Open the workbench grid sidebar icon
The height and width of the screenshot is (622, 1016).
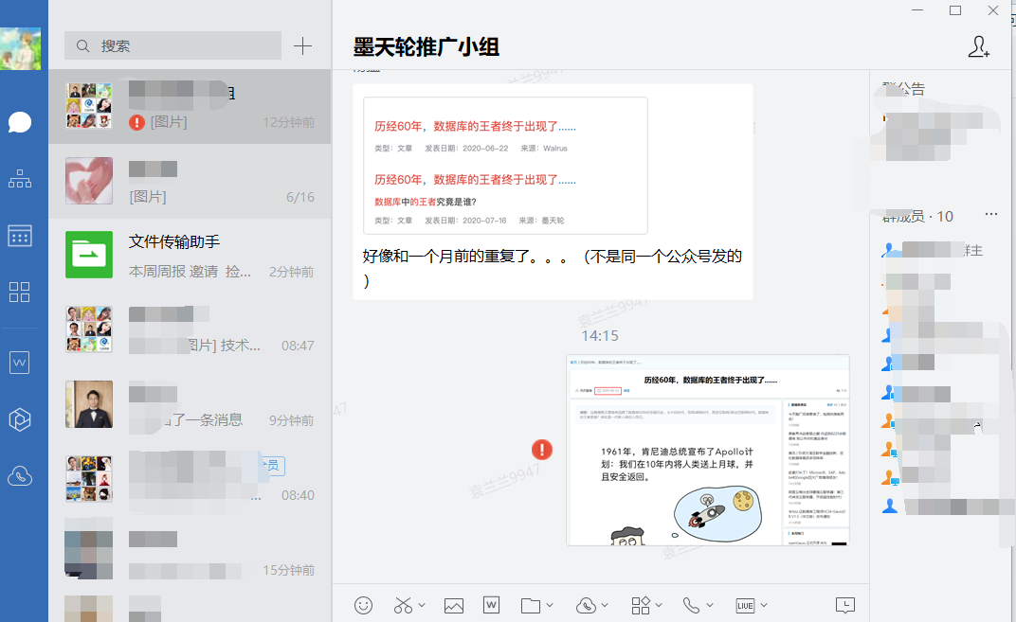click(20, 292)
